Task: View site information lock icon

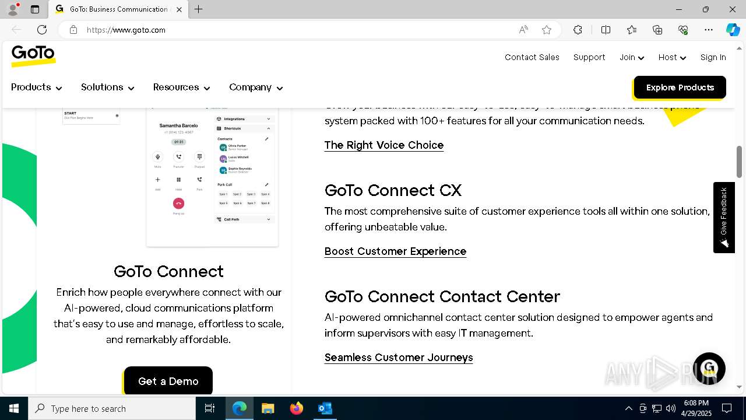Action: point(73,30)
